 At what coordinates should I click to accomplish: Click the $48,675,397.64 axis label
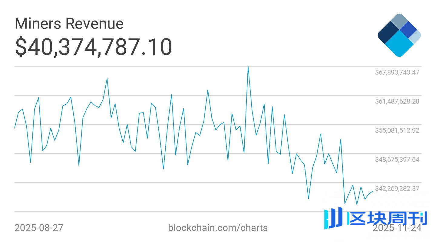397,159
